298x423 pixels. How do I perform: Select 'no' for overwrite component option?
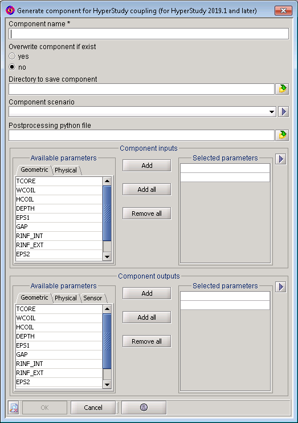point(12,67)
